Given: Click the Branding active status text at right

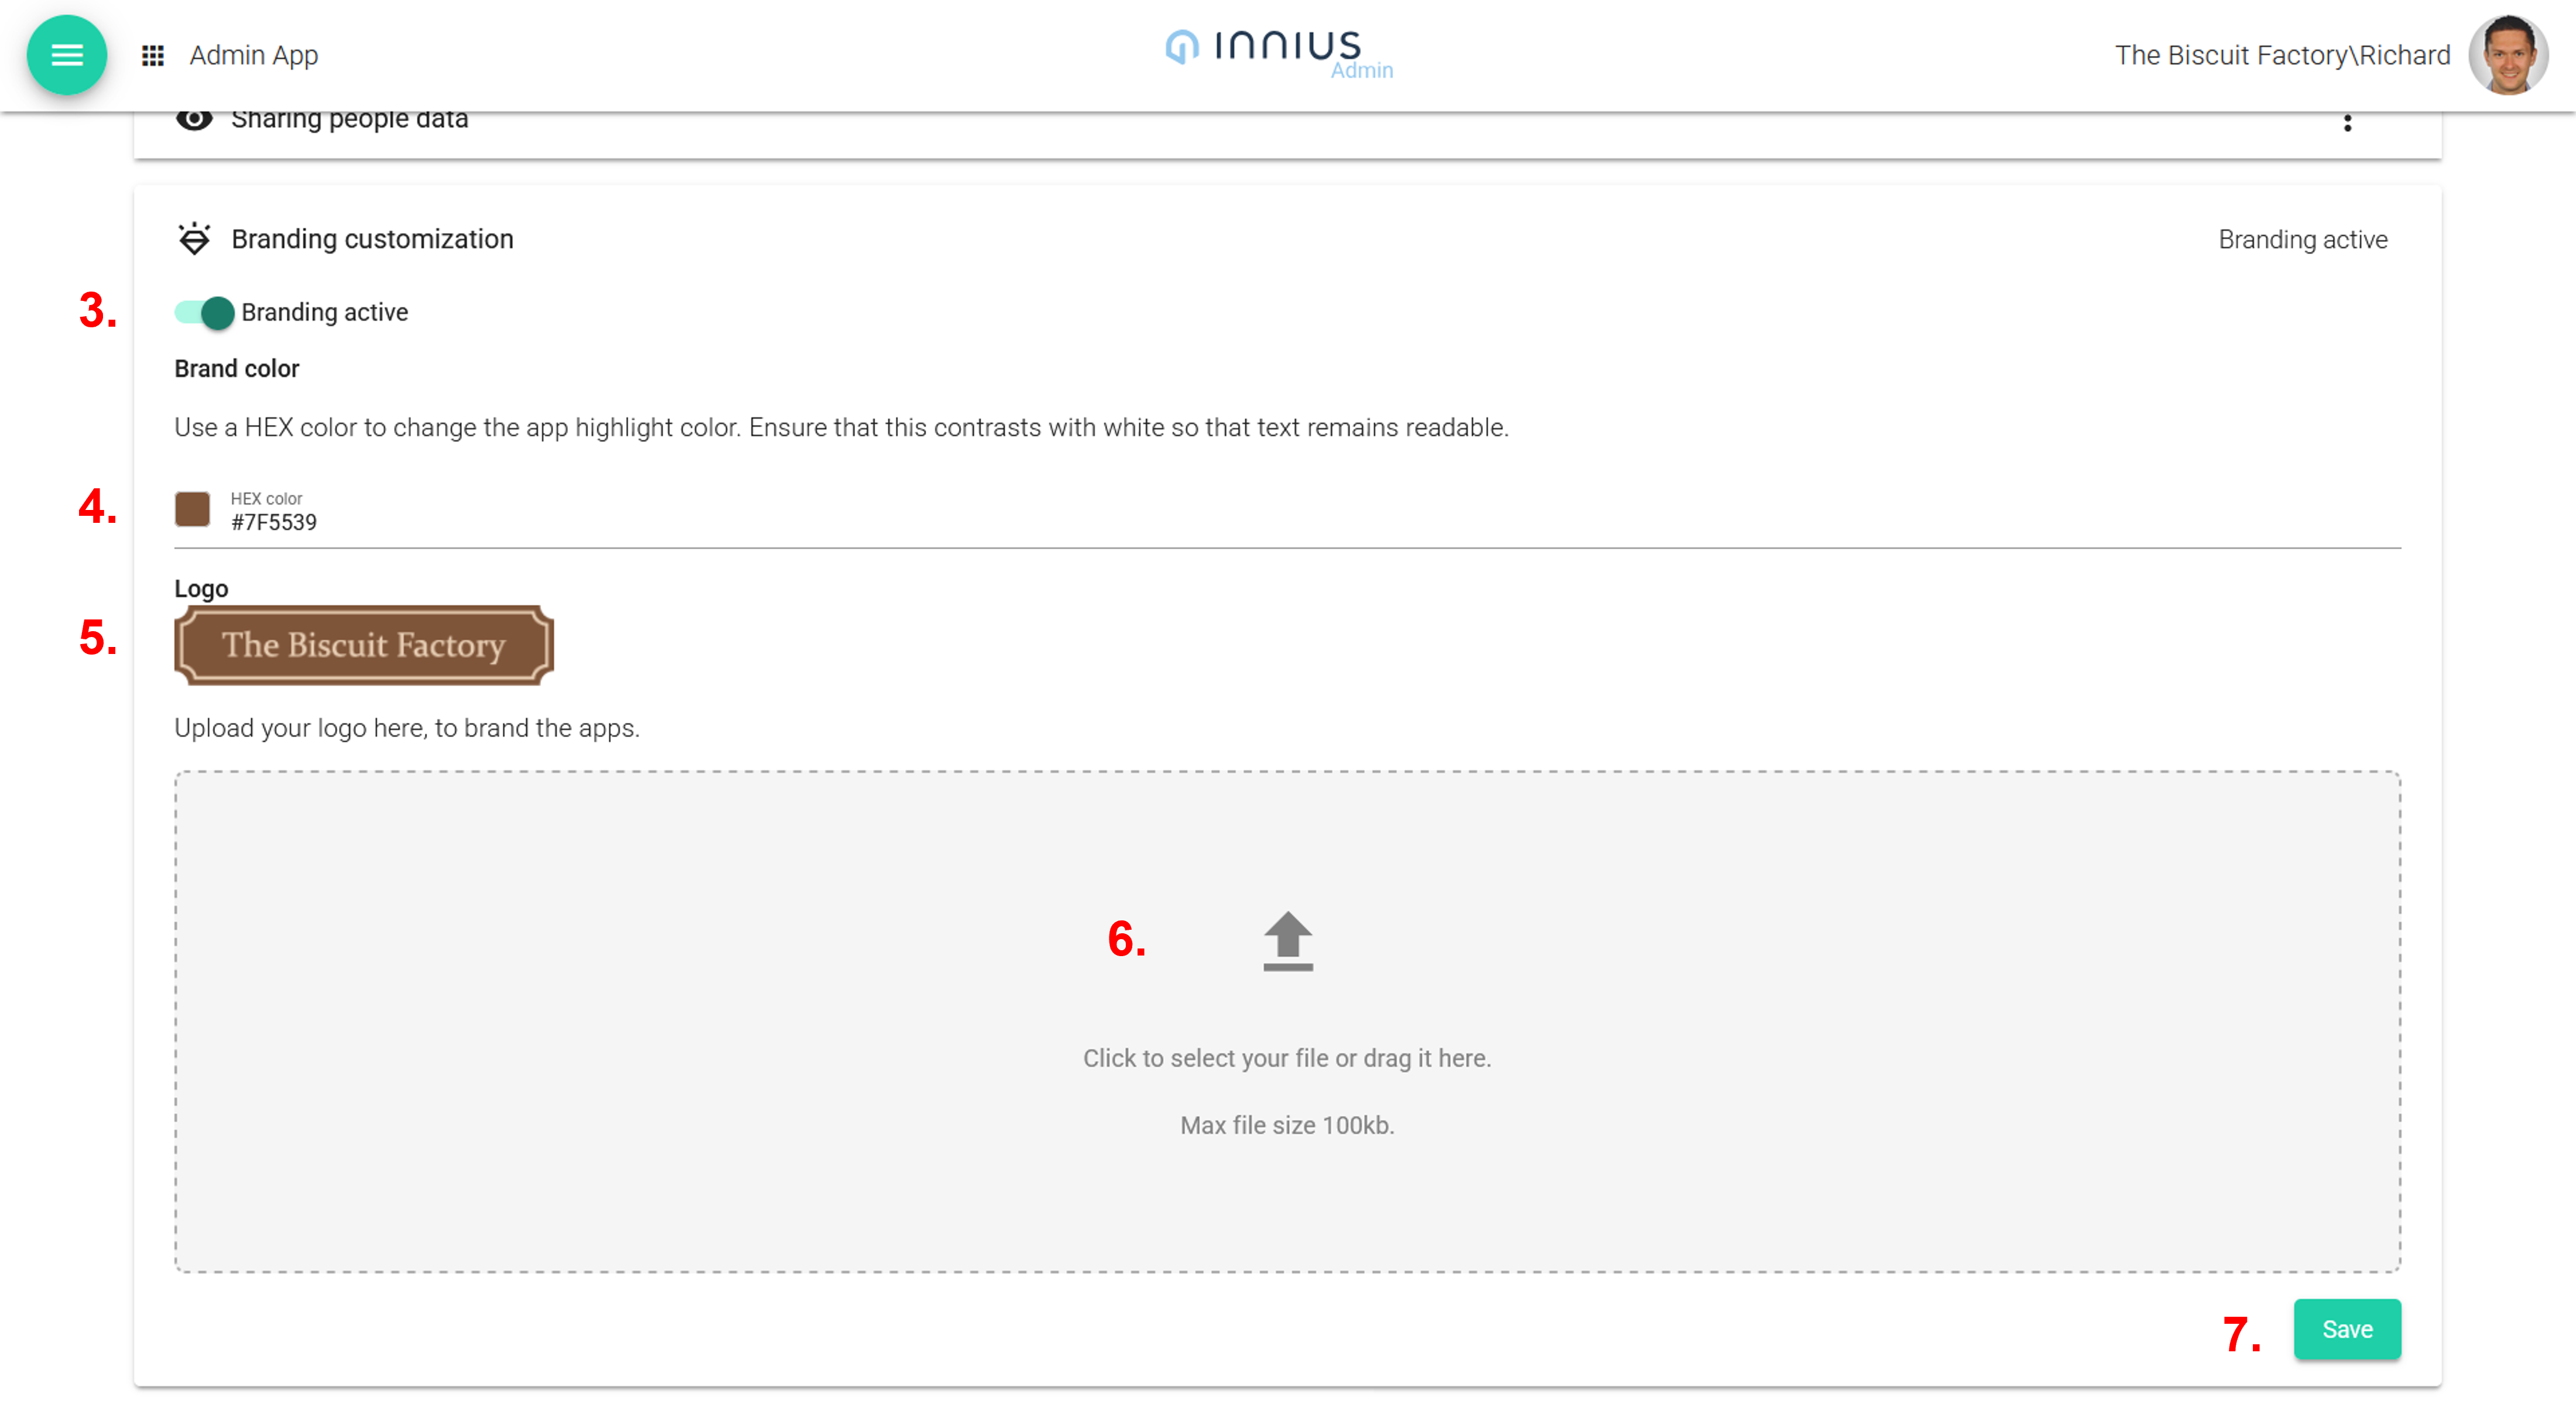Looking at the screenshot, I should click(x=2302, y=240).
